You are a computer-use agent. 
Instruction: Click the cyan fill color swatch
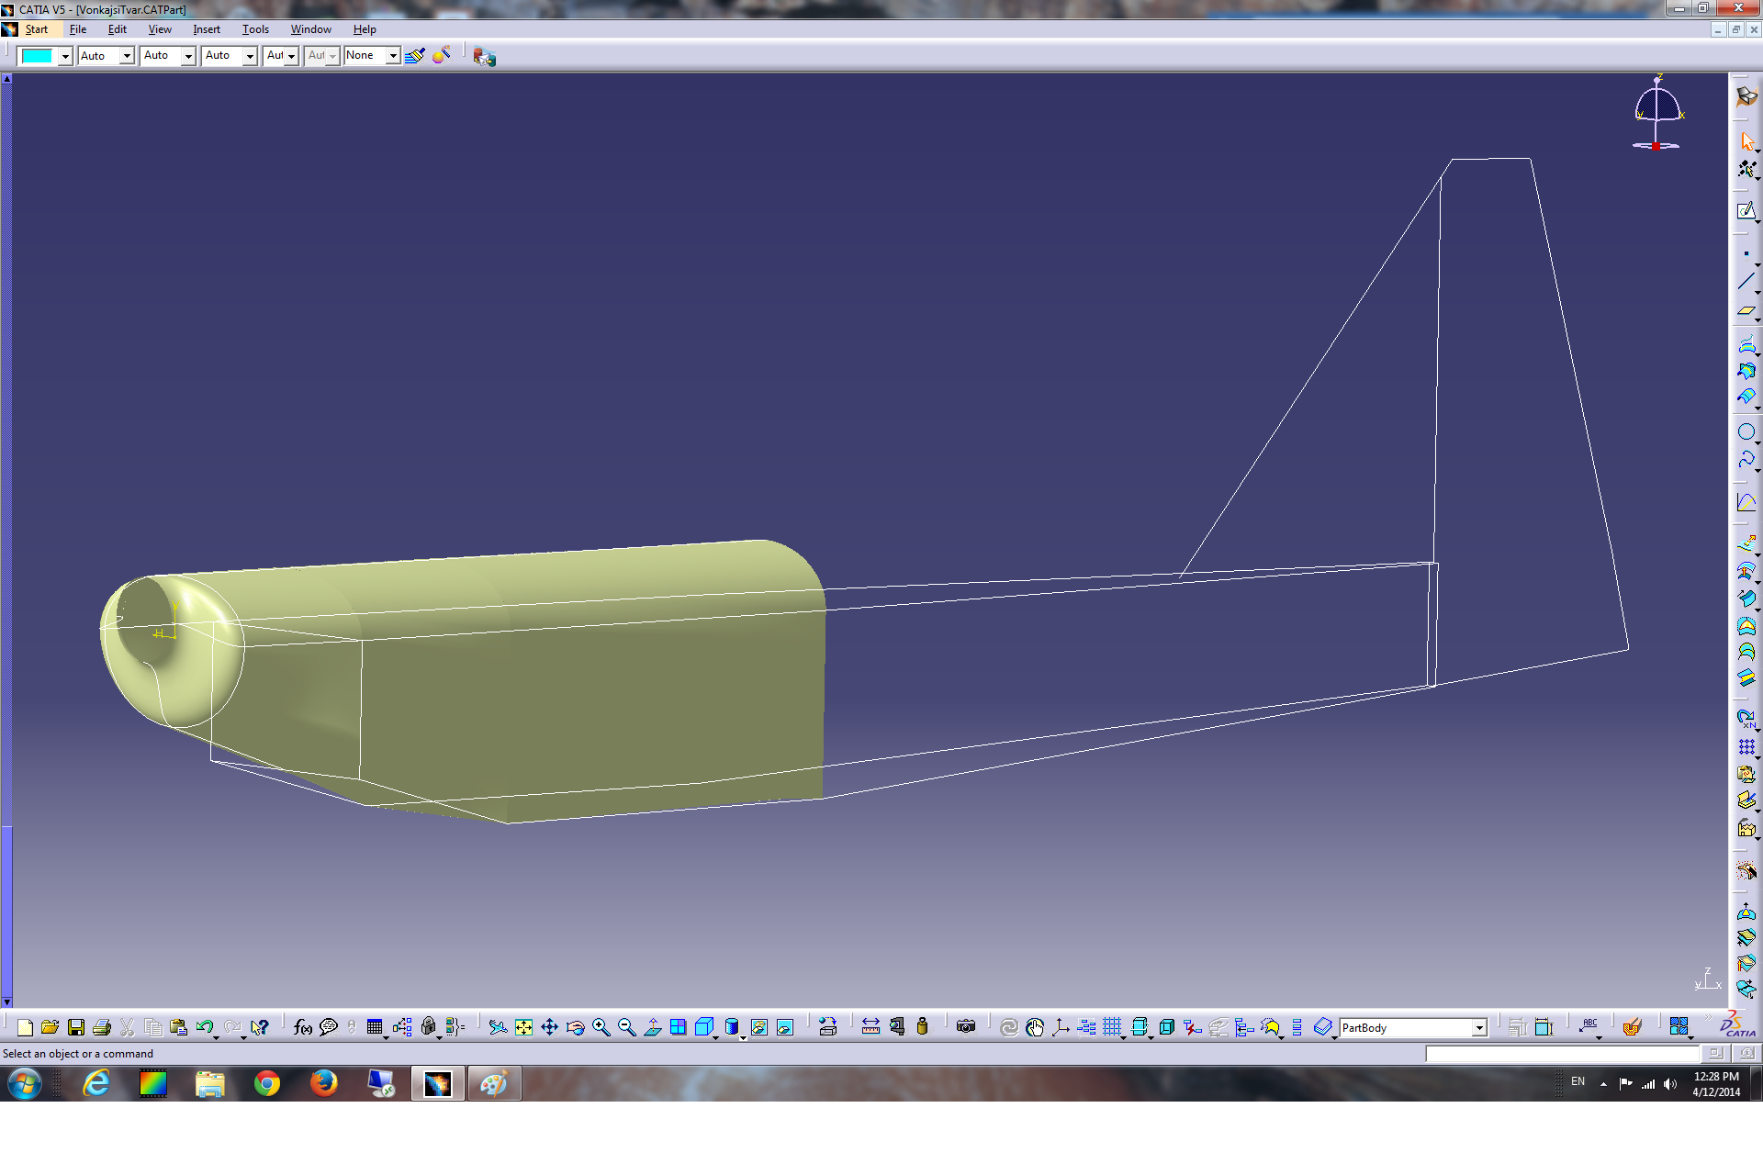[38, 56]
